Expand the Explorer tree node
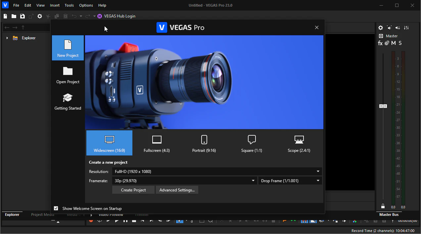 [x=7, y=38]
